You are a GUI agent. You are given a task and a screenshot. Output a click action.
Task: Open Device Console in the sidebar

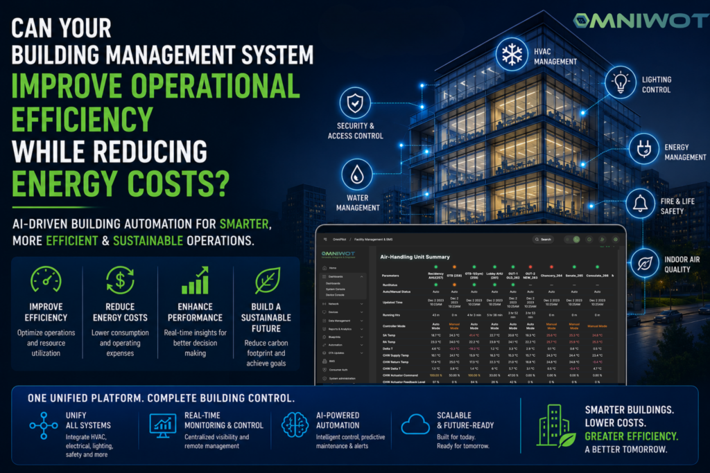pyautogui.click(x=335, y=295)
